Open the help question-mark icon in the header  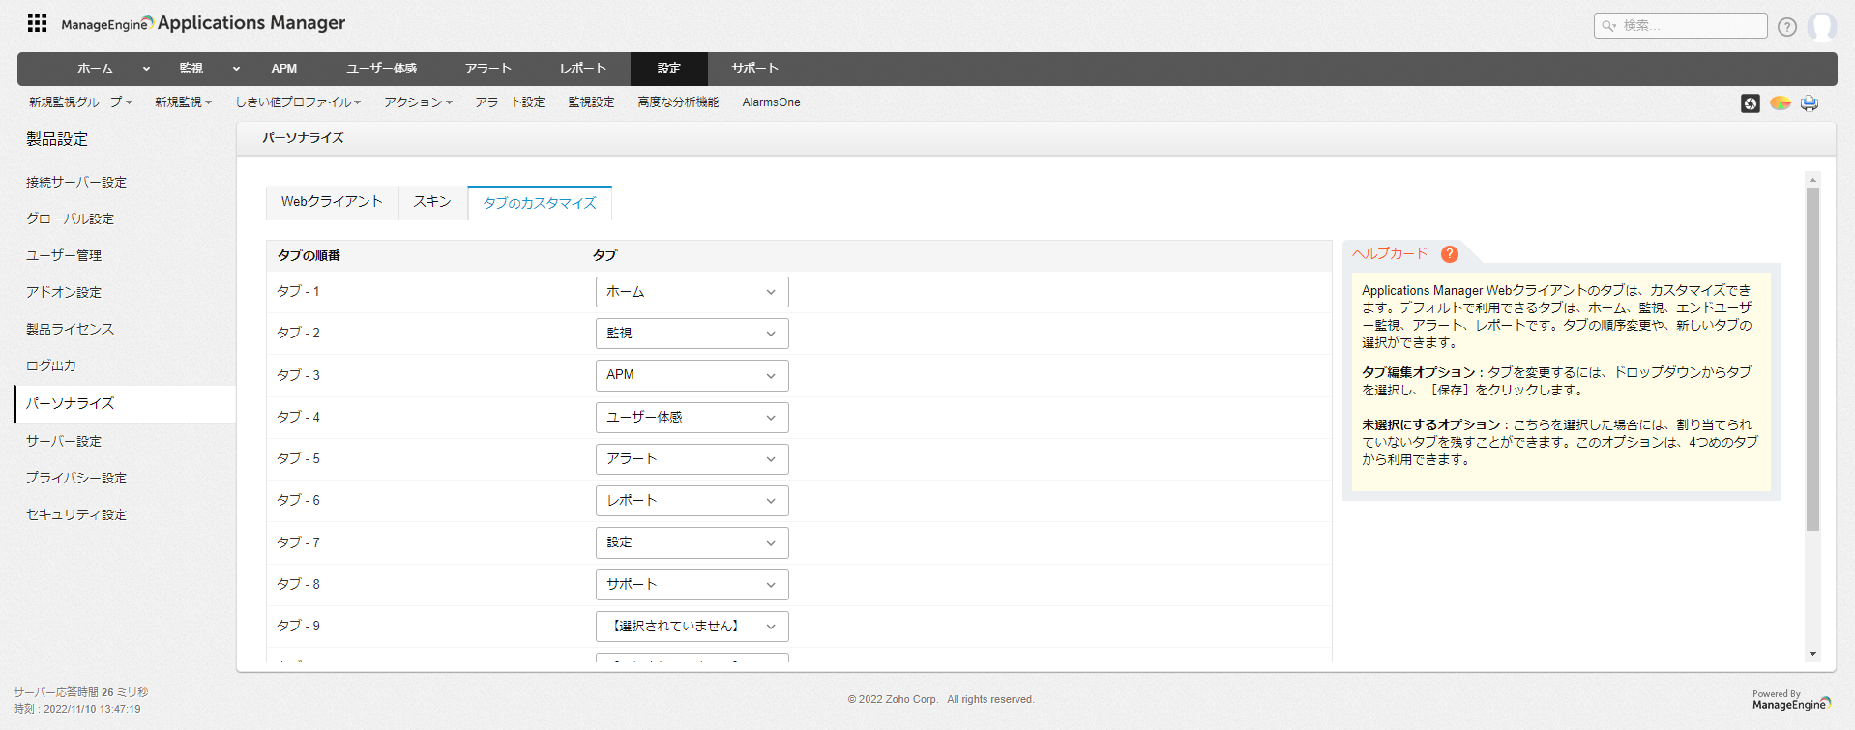(x=1787, y=27)
